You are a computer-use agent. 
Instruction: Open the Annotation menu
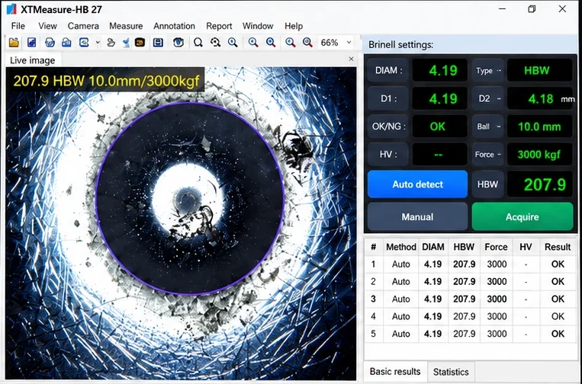174,26
